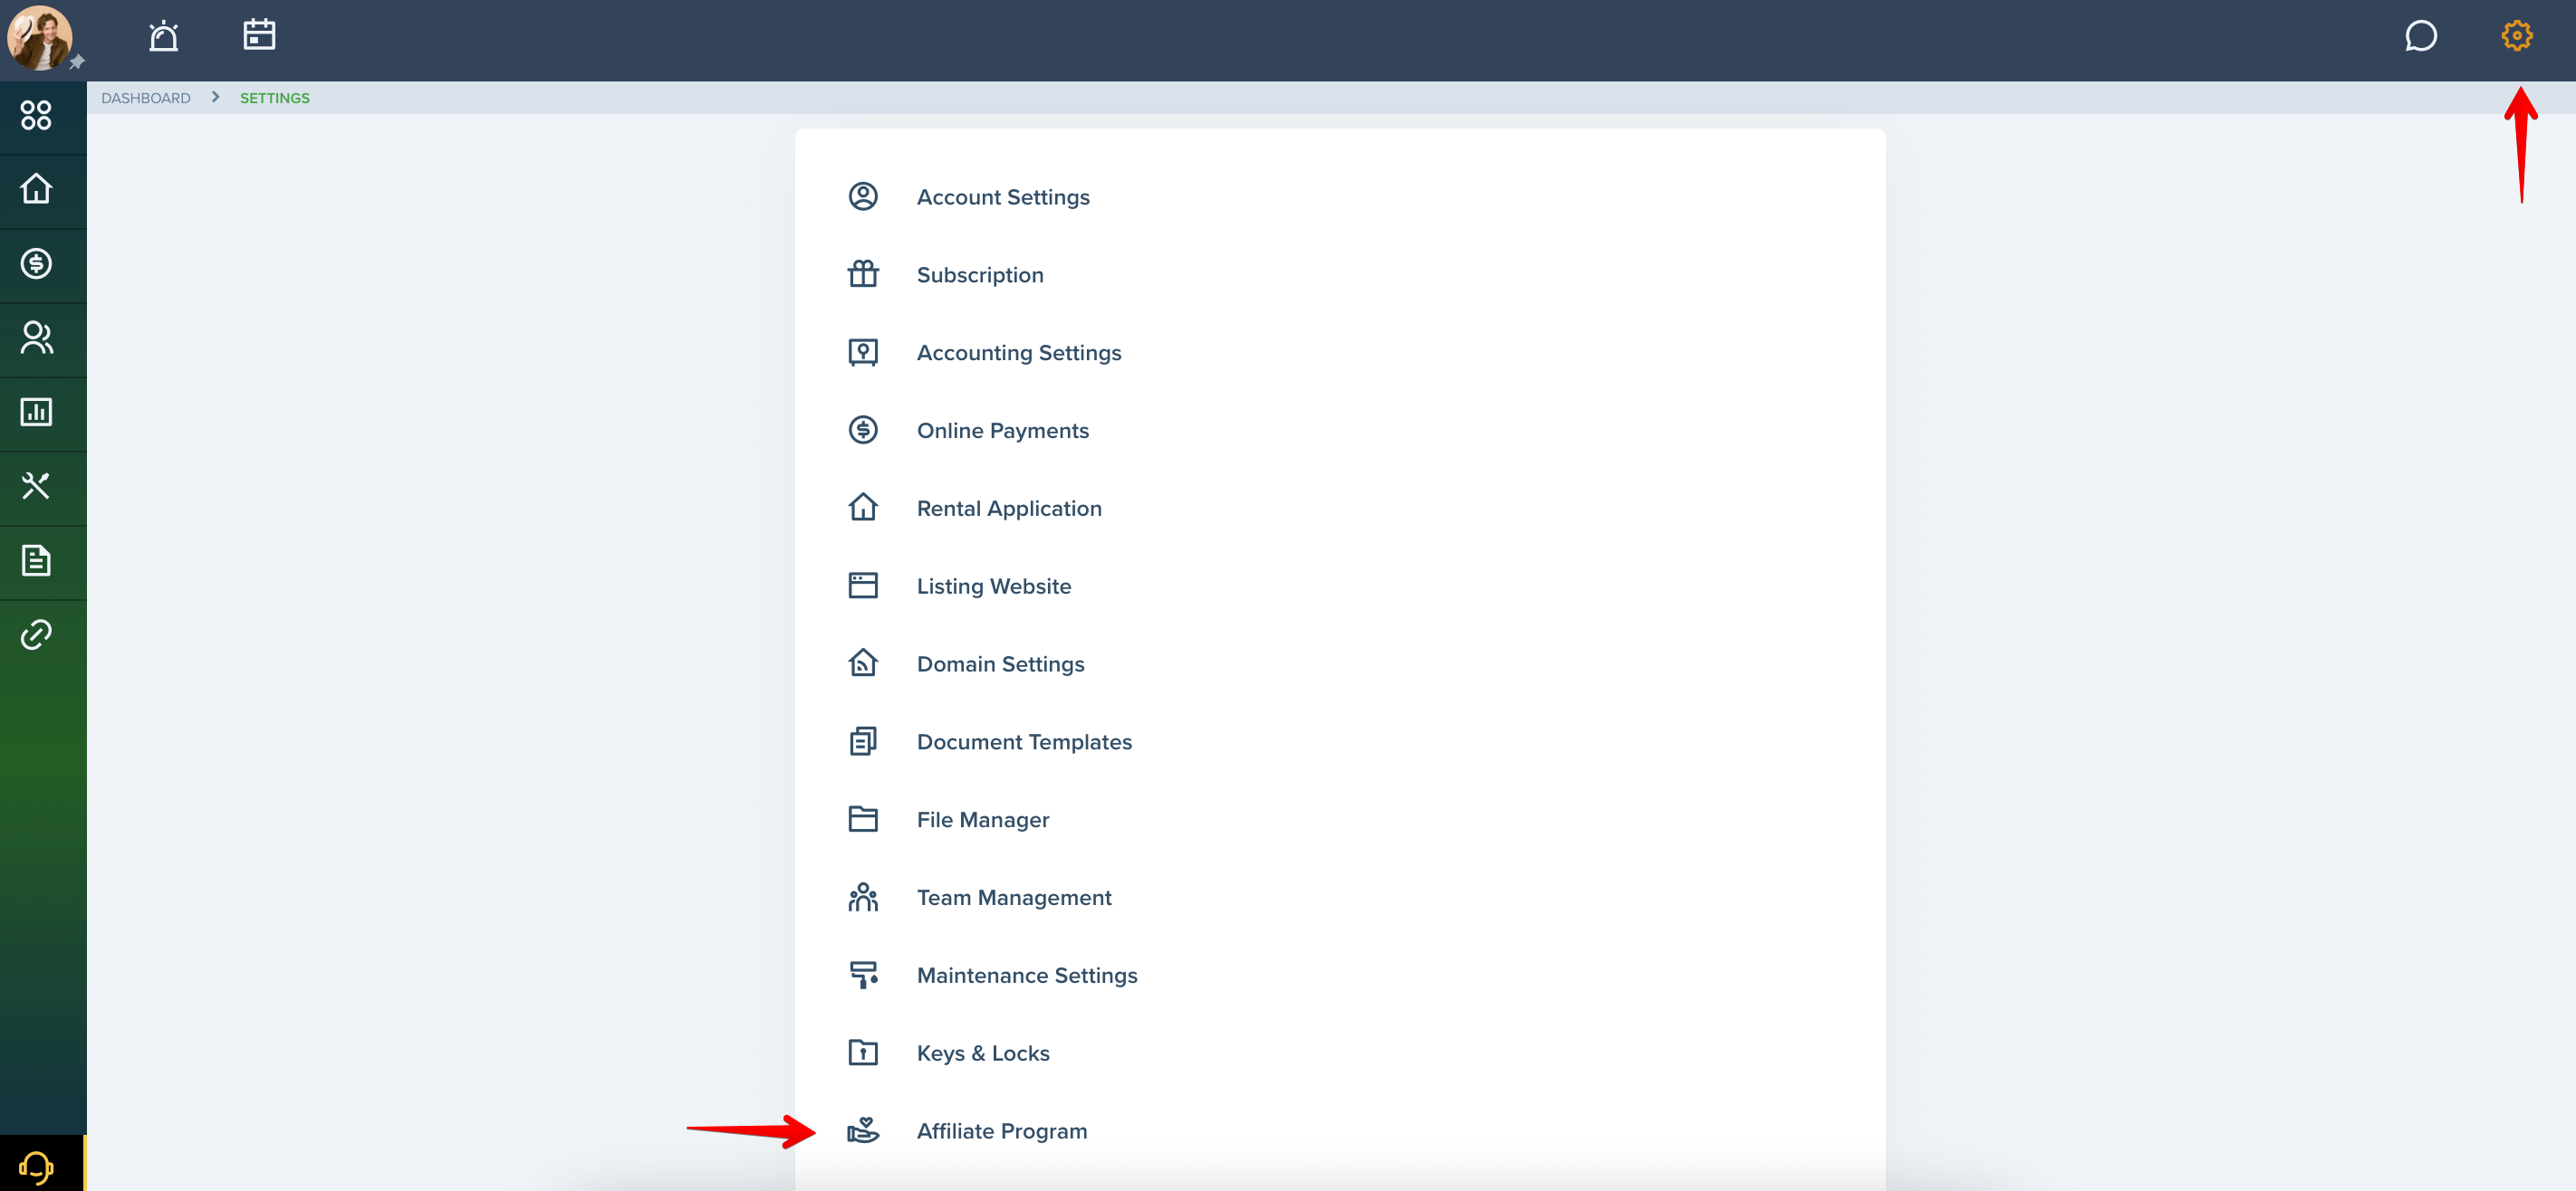Click the File Manager folder icon
2576x1191 pixels.
(863, 819)
